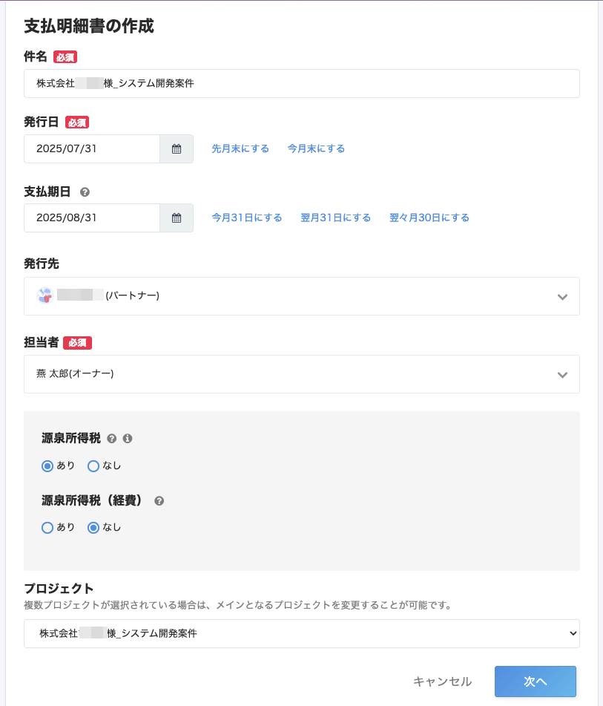The width and height of the screenshot is (603, 706).
Task: Click the 担当者 label
Action: coord(42,343)
